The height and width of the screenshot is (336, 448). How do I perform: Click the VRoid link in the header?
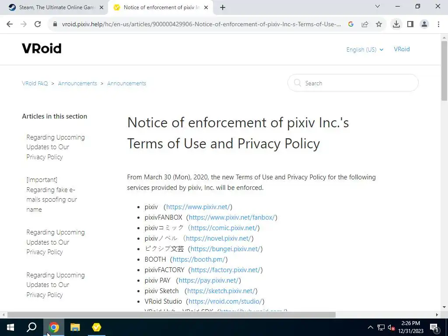(402, 49)
